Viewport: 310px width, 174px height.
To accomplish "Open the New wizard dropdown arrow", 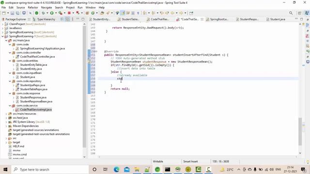I will pyautogui.click(x=8, y=13).
